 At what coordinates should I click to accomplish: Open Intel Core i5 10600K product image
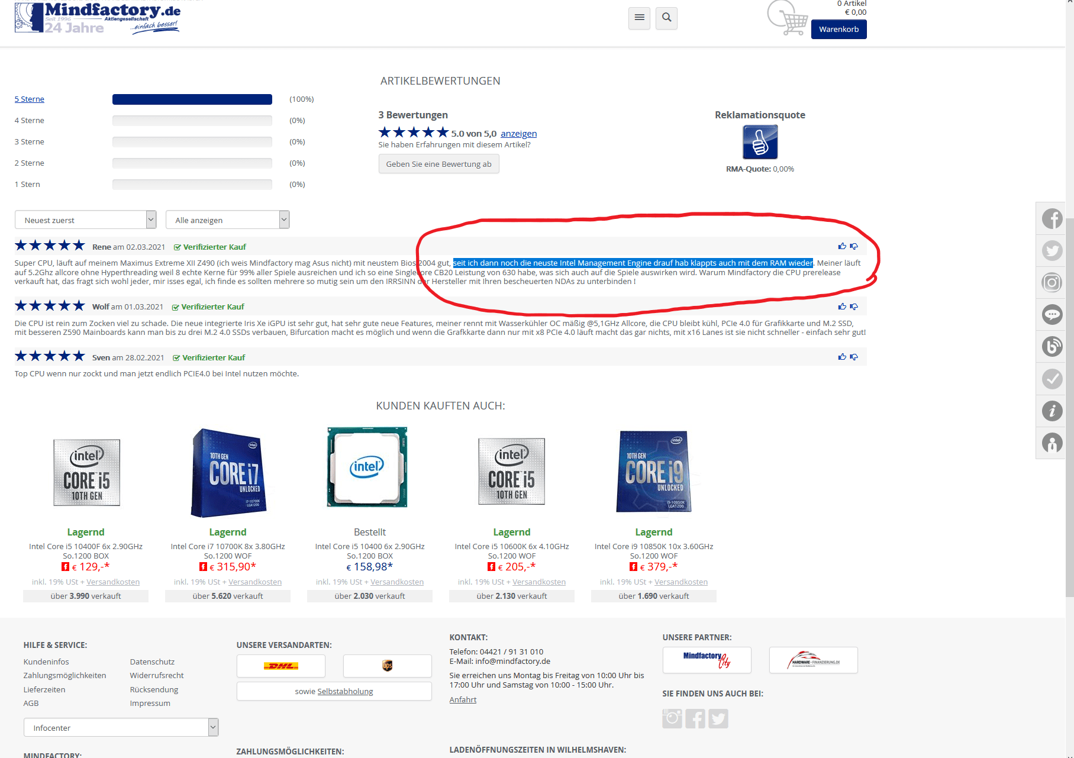click(511, 471)
